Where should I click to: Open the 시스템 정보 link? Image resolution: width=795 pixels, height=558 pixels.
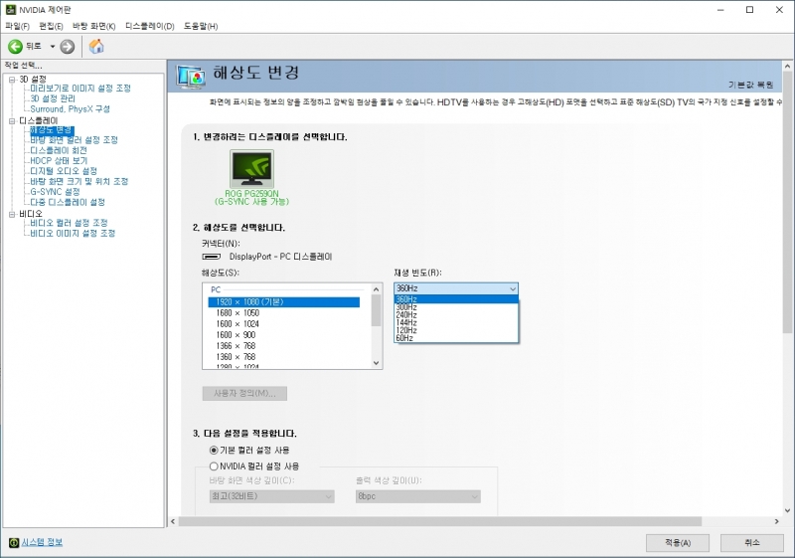(42, 542)
